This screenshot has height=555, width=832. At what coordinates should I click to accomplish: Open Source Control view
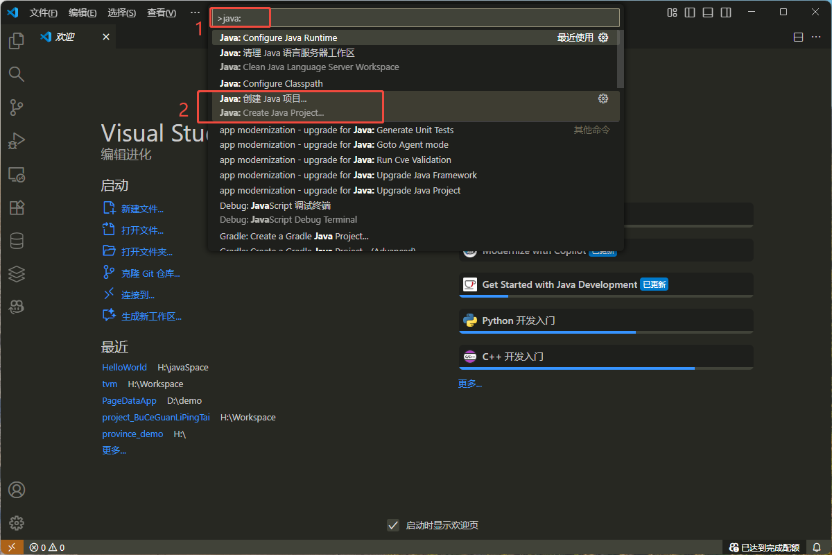pyautogui.click(x=16, y=108)
